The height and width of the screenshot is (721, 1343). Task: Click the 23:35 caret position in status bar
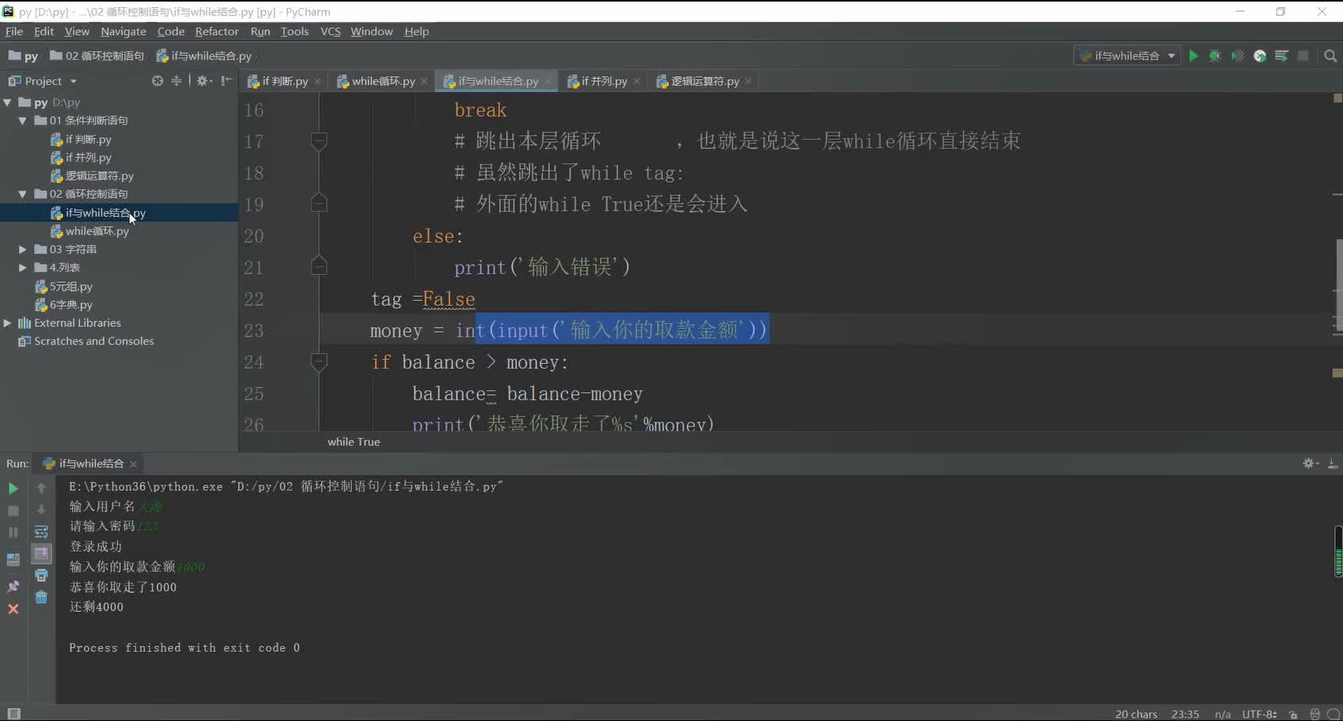(1185, 714)
